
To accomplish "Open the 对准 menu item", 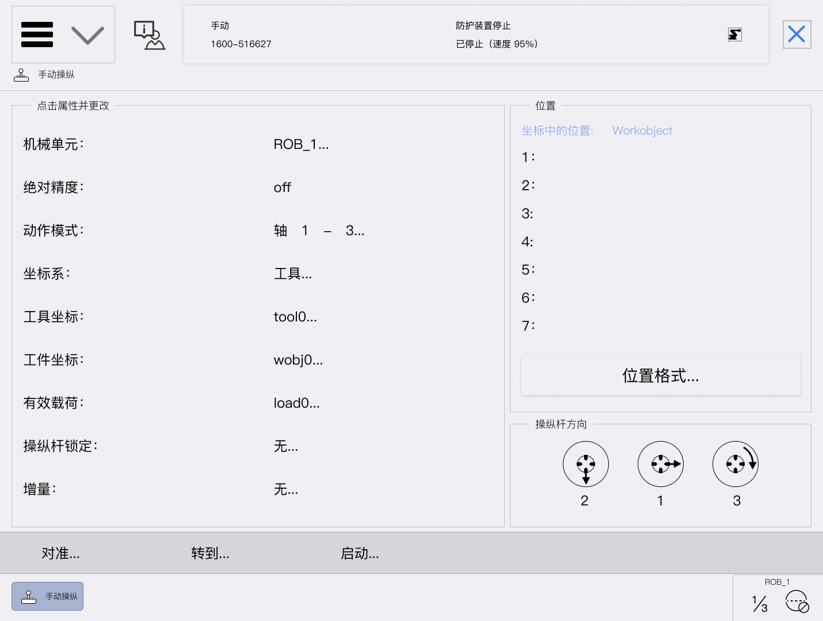I will tap(60, 553).
